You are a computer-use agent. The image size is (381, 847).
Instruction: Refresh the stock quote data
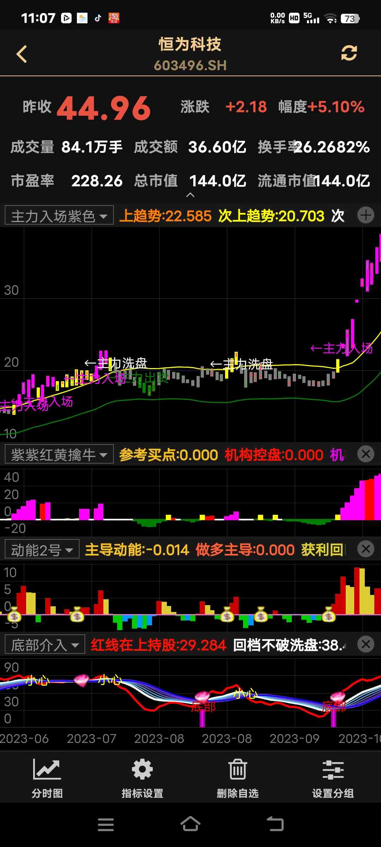[x=349, y=53]
